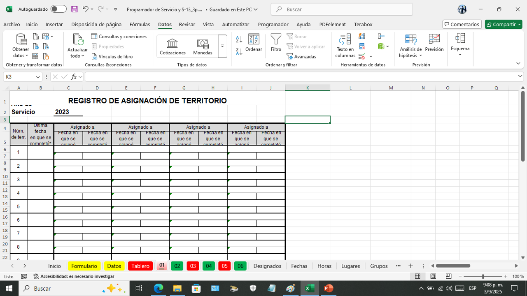This screenshot has width=527, height=296.
Task: Click Flash Fill icon
Action: pyautogui.click(x=362, y=37)
